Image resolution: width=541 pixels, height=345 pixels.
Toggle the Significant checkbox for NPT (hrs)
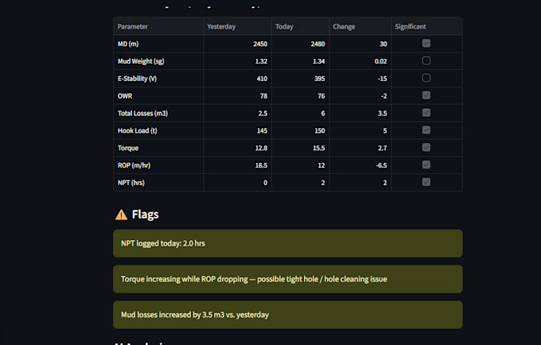click(426, 182)
